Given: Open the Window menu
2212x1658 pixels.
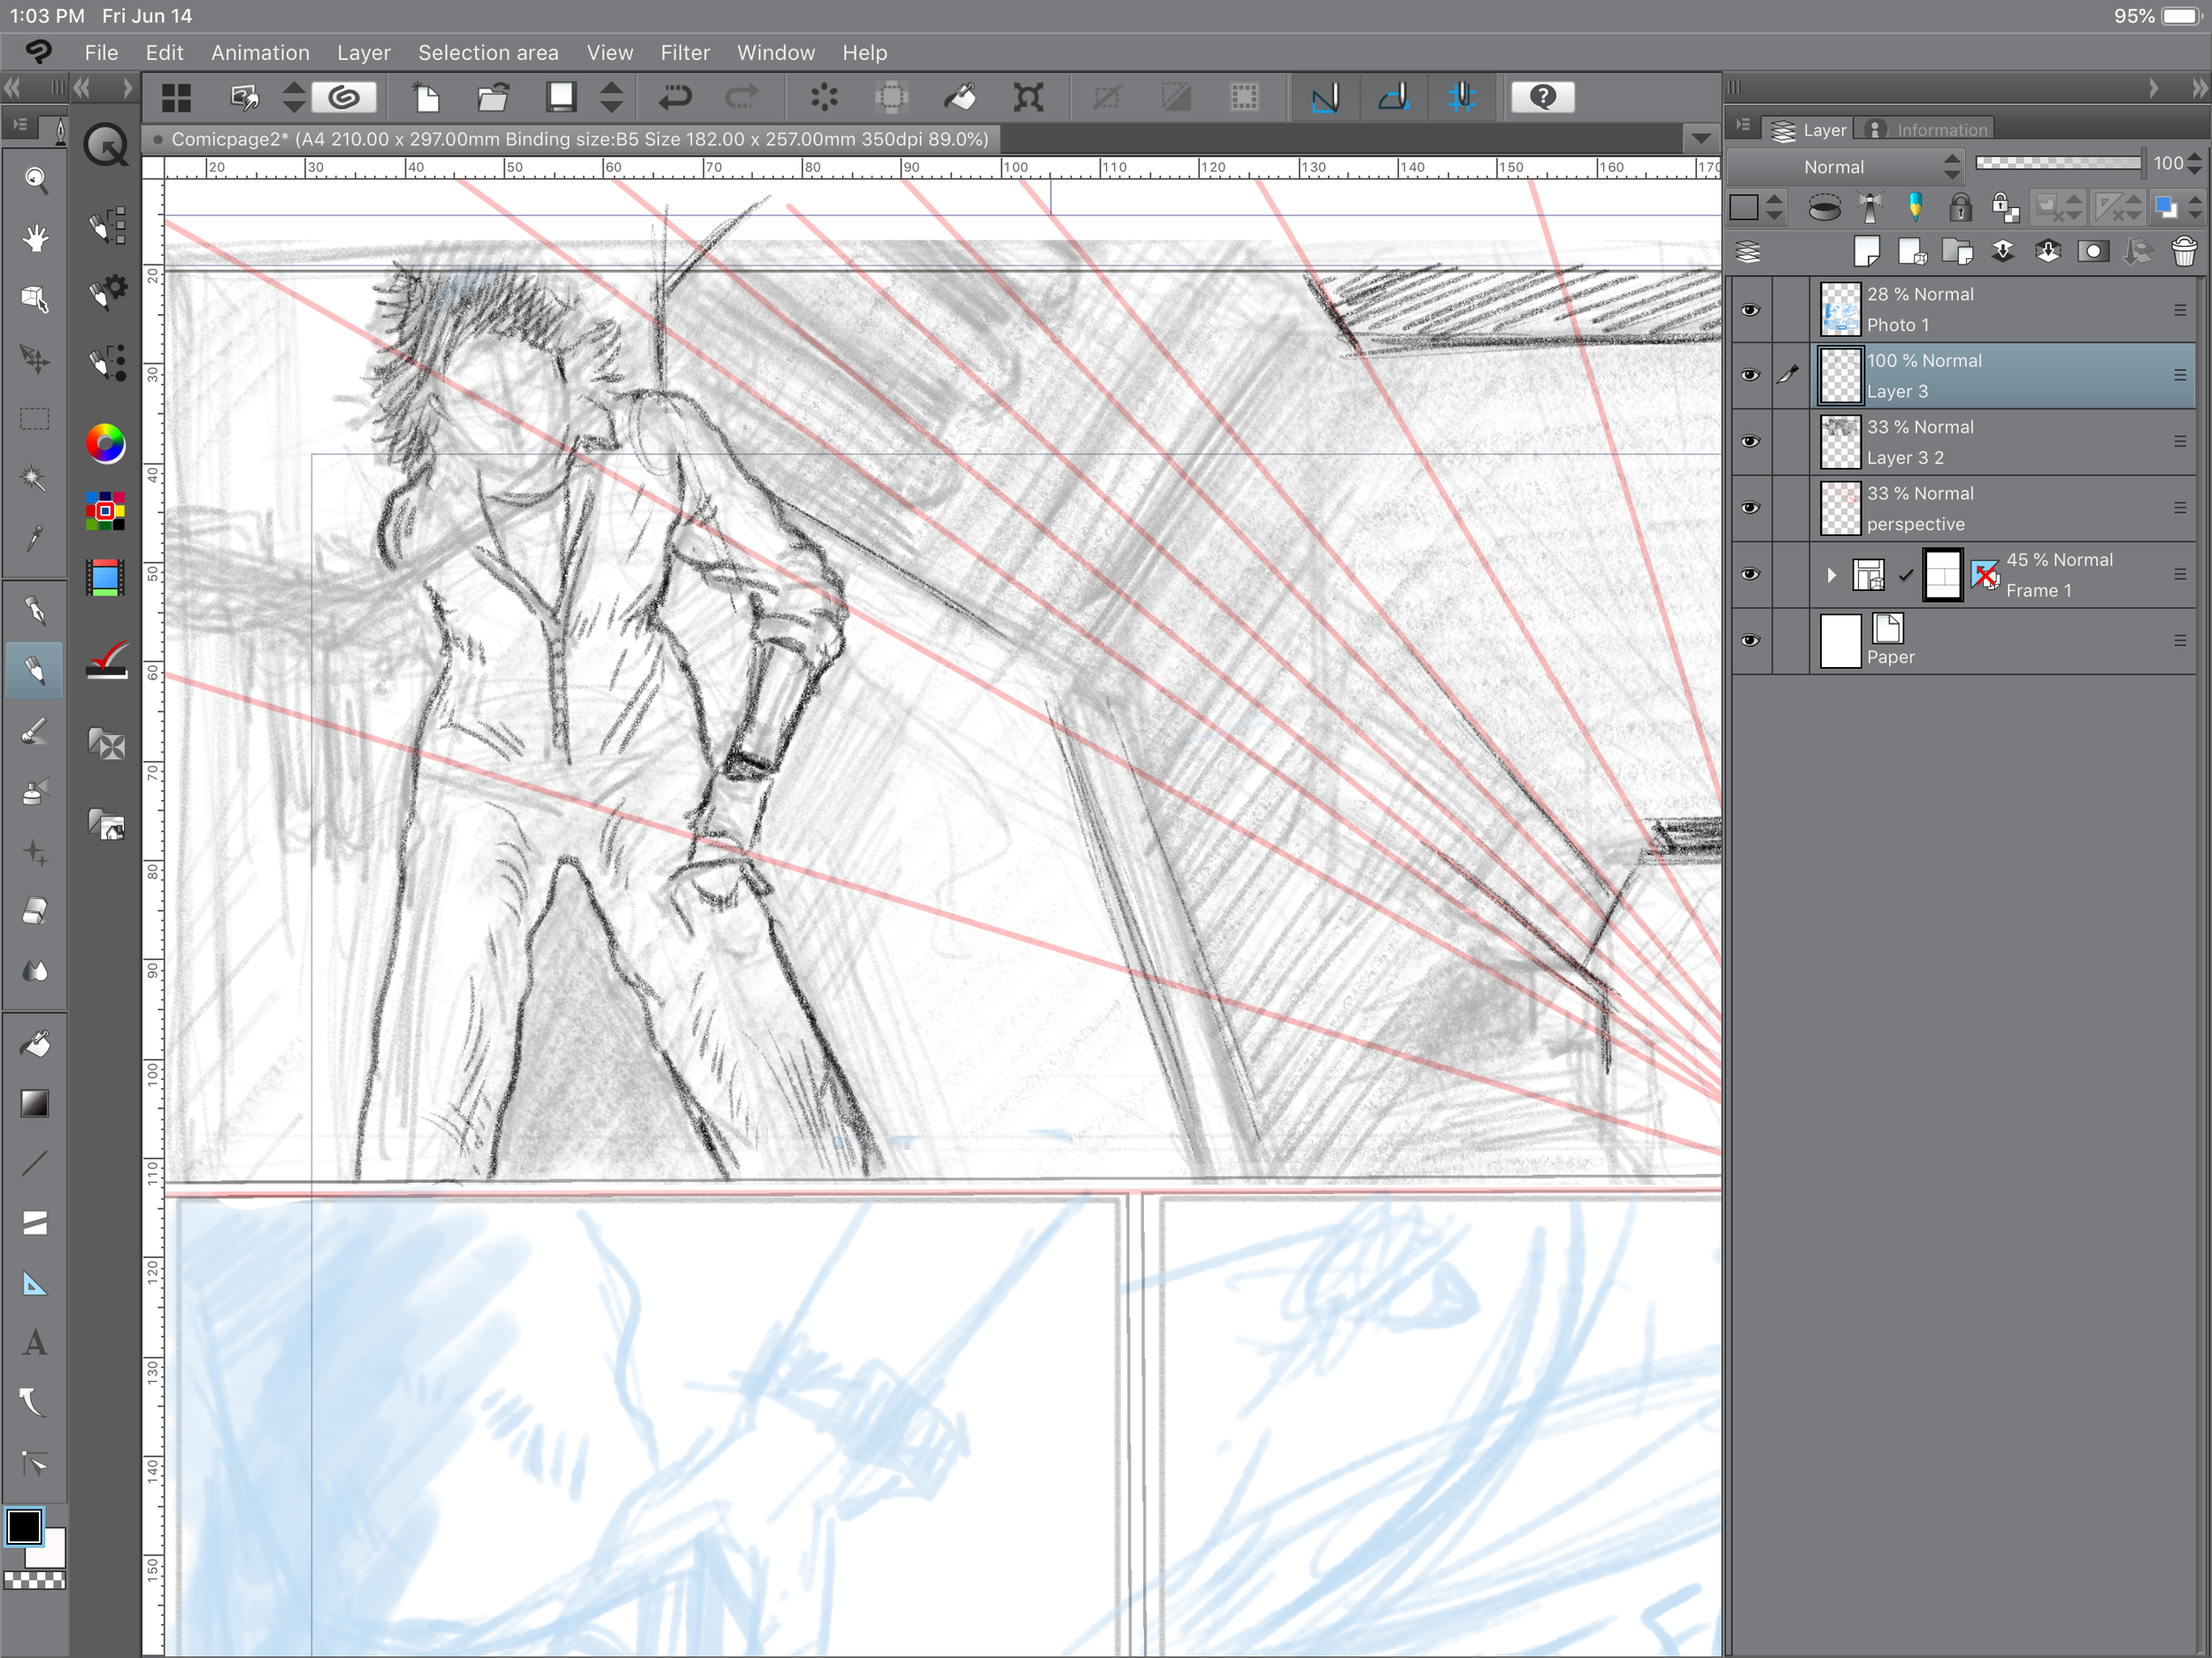Looking at the screenshot, I should pos(776,53).
